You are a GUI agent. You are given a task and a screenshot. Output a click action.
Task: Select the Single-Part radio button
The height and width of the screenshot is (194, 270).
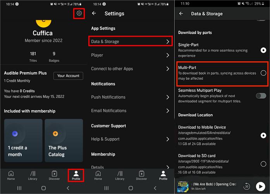coord(263,50)
